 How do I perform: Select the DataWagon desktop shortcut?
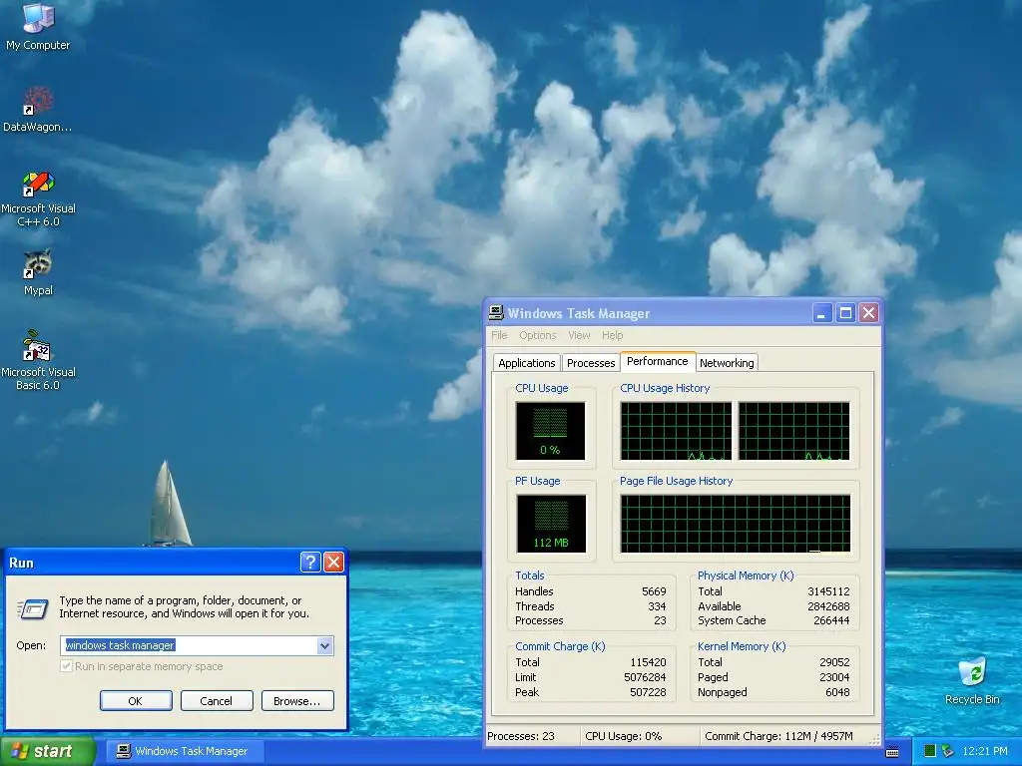(38, 109)
